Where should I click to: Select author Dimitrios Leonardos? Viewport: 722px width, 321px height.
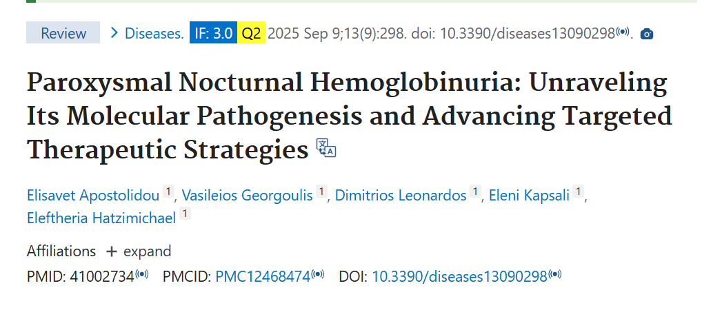pyautogui.click(x=401, y=195)
